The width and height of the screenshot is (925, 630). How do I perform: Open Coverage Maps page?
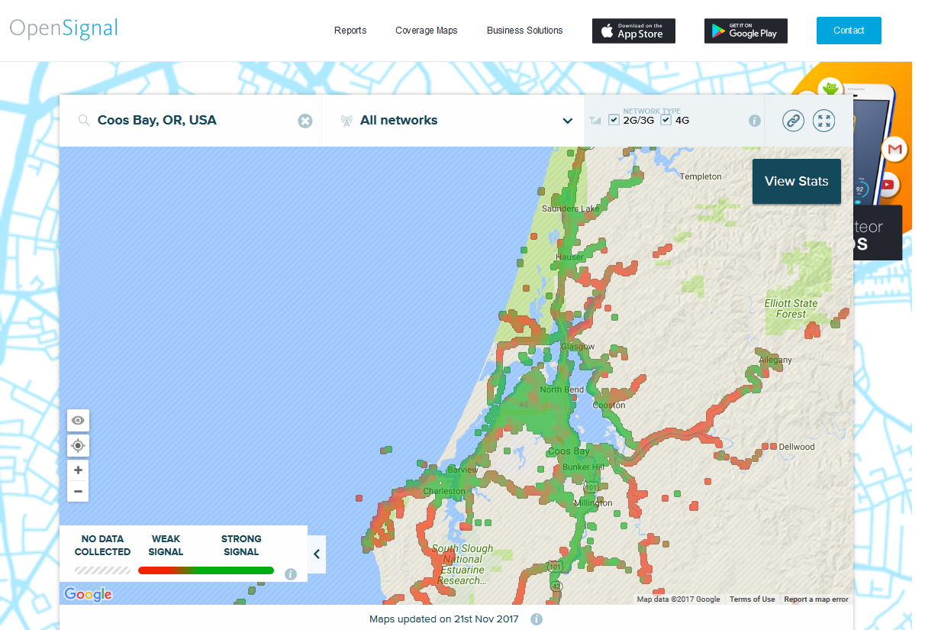point(427,31)
